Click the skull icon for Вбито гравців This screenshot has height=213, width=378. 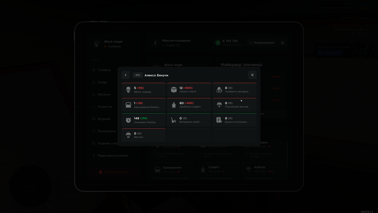tap(128, 90)
